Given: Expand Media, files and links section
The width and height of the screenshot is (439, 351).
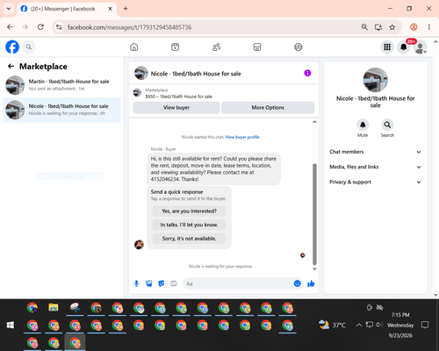Looking at the screenshot, I should pos(375,167).
